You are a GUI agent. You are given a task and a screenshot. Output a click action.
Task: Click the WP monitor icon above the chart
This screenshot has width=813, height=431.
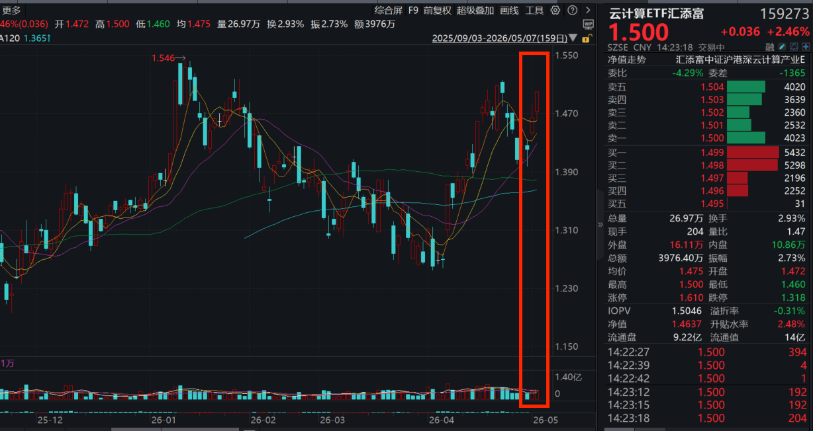tap(588, 24)
